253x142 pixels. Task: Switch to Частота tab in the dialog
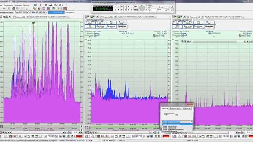click(164, 108)
